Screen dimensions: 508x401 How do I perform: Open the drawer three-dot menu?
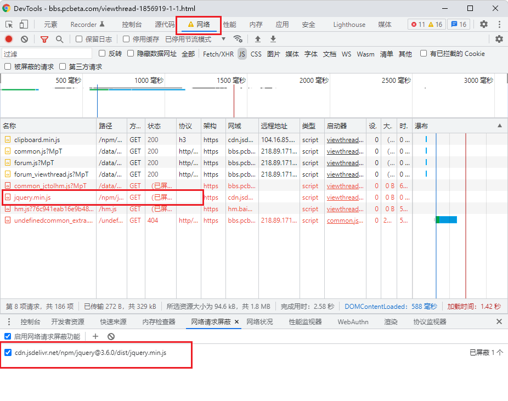click(9, 321)
